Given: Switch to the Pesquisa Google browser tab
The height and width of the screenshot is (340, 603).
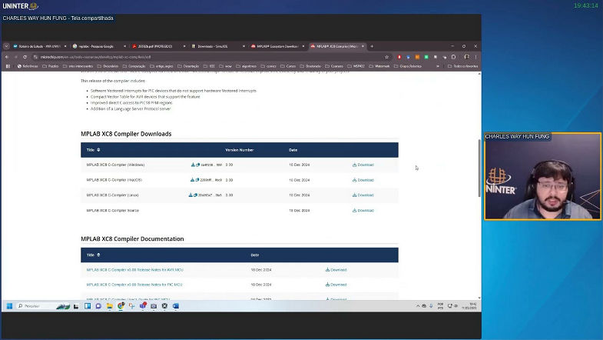Looking at the screenshot, I should [x=99, y=46].
